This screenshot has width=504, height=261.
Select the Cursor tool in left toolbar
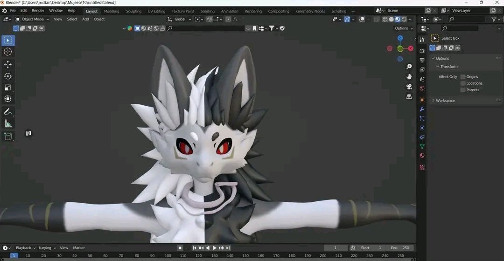[x=8, y=52]
